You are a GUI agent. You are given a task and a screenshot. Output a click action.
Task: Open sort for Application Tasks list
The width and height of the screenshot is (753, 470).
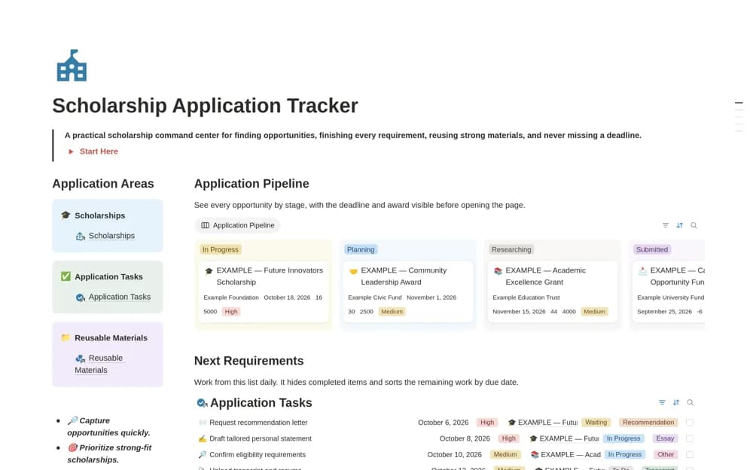pos(676,402)
